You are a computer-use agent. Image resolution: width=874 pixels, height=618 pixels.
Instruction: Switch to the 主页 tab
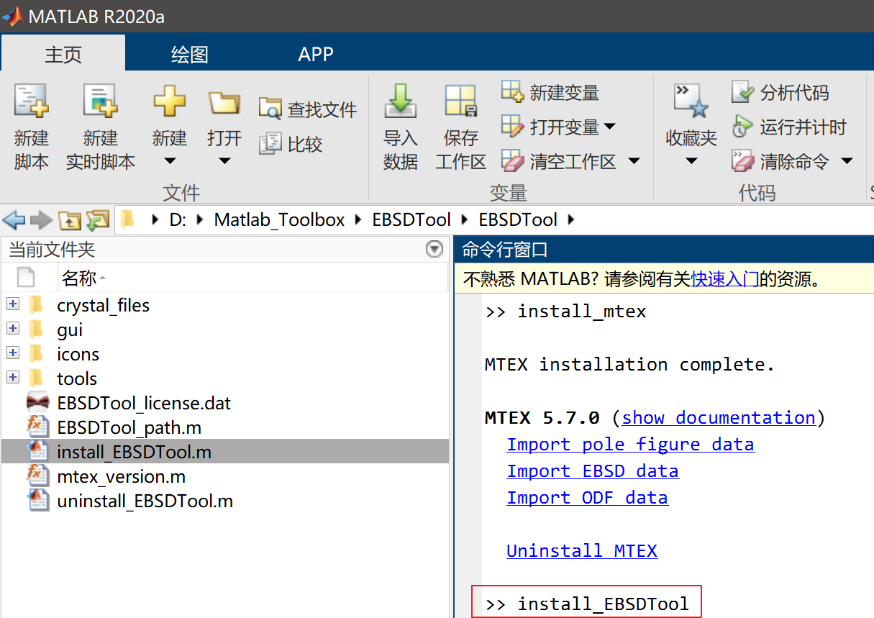(x=63, y=54)
